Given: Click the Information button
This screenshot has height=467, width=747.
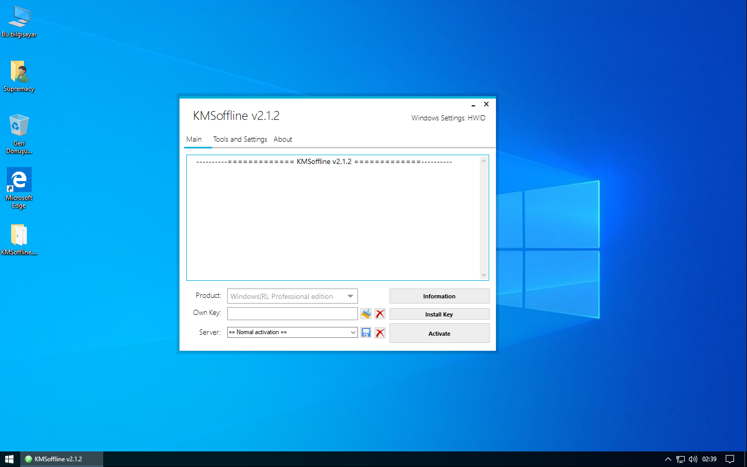Looking at the screenshot, I should [439, 296].
